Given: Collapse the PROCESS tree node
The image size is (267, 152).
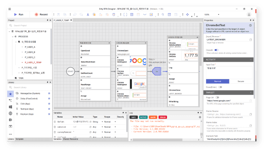Looking at the screenshot, I should [x=13, y=37].
